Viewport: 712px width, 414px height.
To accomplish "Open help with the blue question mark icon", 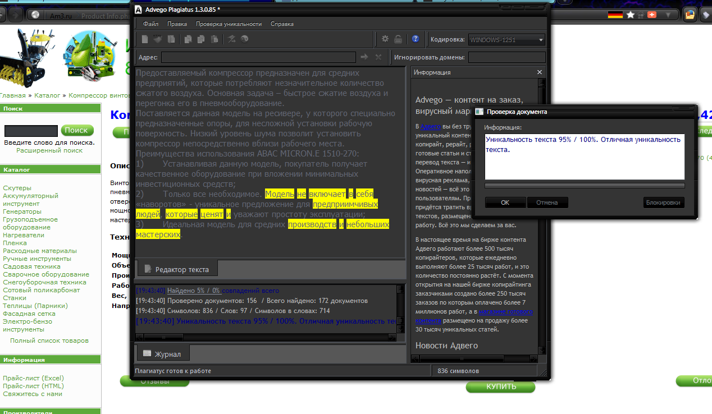I will 416,39.
